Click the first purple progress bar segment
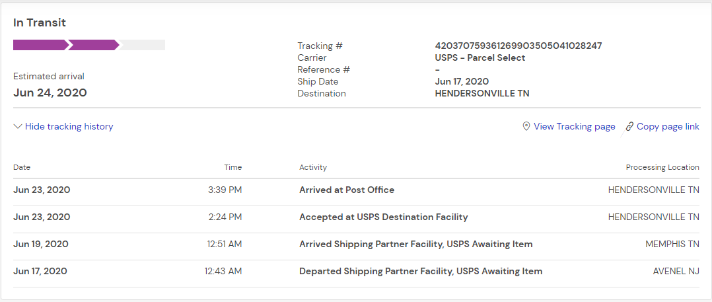712x302 pixels. 40,45
